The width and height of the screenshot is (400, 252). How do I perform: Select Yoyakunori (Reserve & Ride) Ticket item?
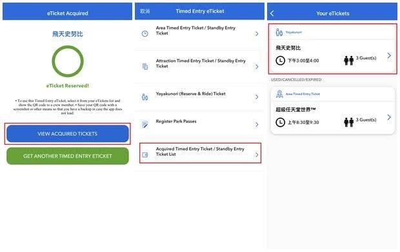click(199, 97)
